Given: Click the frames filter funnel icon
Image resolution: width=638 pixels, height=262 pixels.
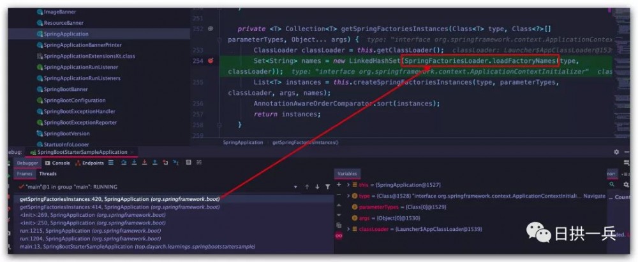Looking at the screenshot, I should tap(327, 187).
